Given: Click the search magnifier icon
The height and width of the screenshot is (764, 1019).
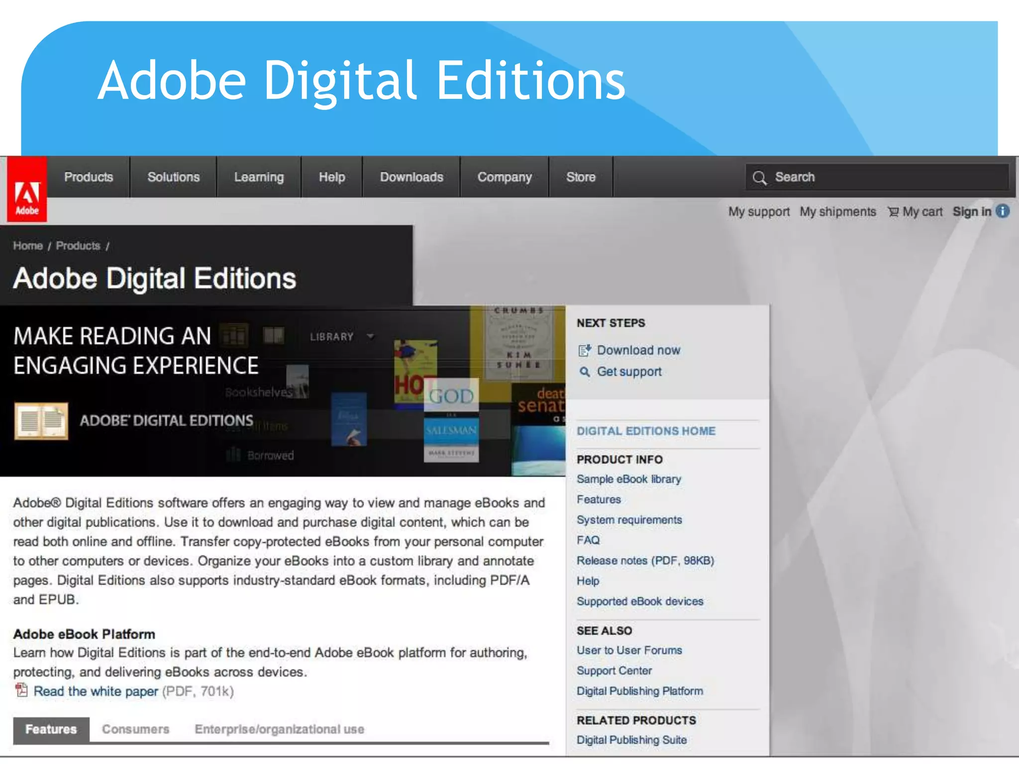Looking at the screenshot, I should tap(759, 178).
